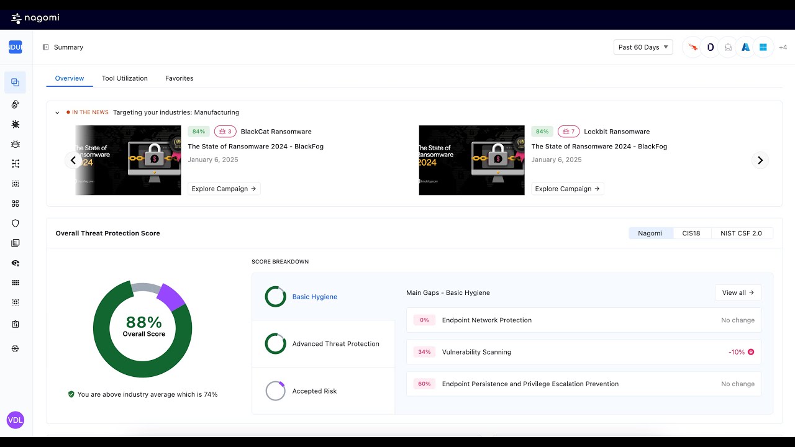Click the nagomi logo in the top bar
This screenshot has height=447, width=795.
pos(35,18)
